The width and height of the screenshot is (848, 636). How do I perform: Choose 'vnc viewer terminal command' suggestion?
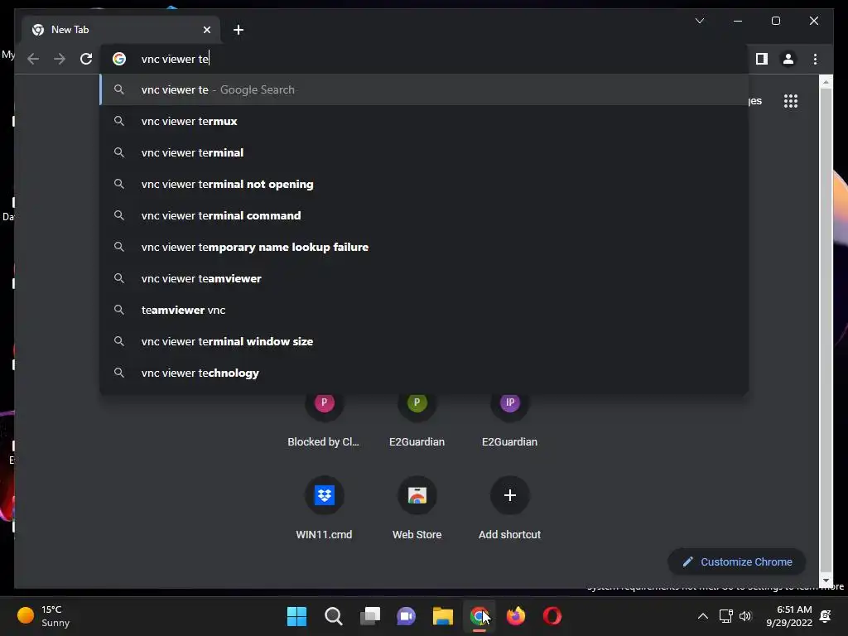(425, 215)
